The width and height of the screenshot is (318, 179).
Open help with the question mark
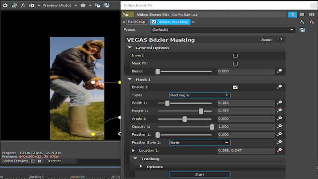click(x=281, y=40)
